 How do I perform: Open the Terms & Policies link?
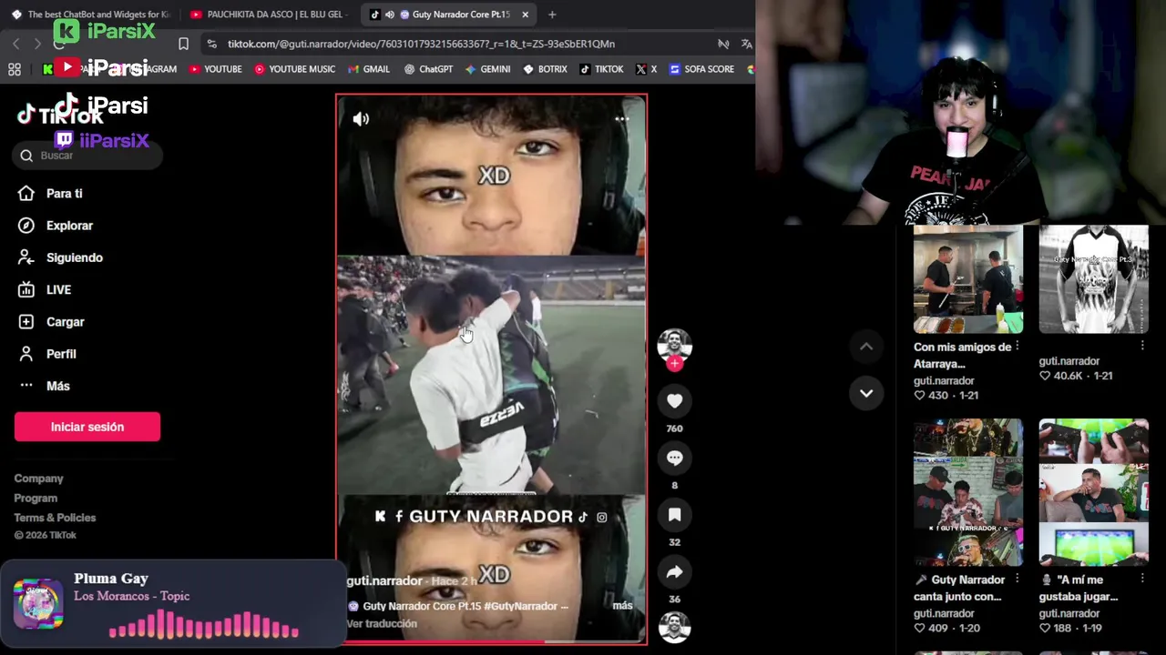pyautogui.click(x=55, y=518)
